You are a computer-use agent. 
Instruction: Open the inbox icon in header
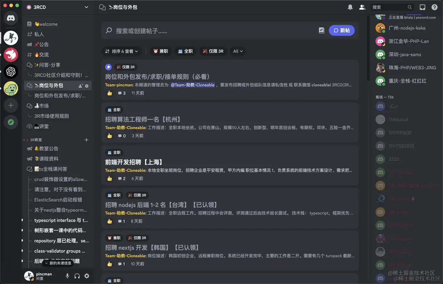422,7
